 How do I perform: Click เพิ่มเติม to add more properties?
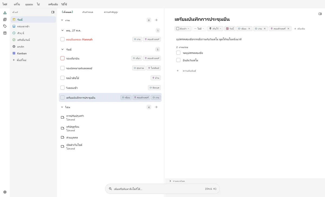coord(300,29)
